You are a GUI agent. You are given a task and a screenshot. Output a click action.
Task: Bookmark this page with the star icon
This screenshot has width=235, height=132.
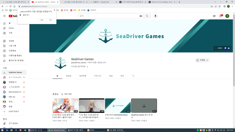click(220, 6)
